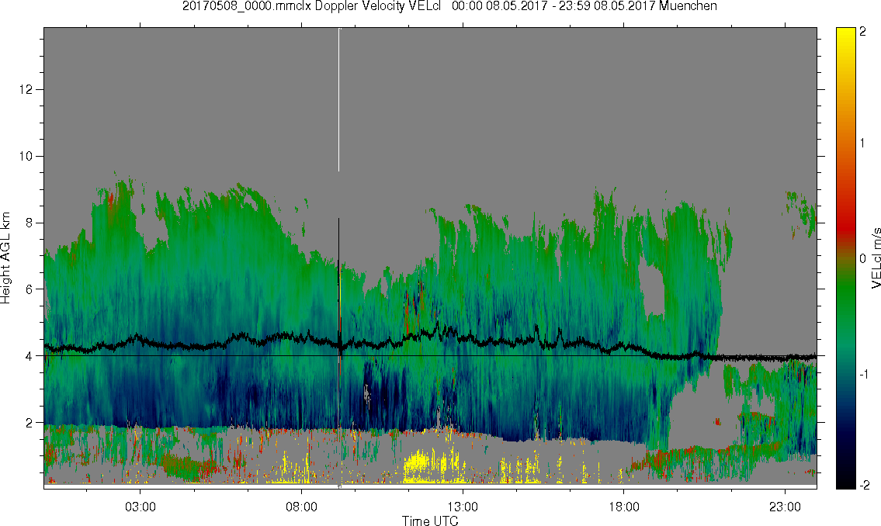Viewport: 881px width, 526px height.
Task: Click the '8' height axis label
Action: (x=29, y=223)
